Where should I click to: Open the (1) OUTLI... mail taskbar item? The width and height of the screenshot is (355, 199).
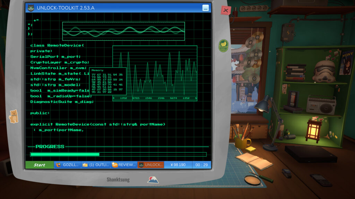coord(96,165)
